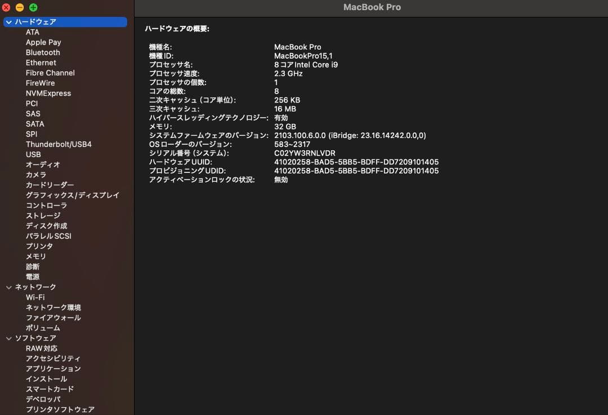
Task: Open Thunderbolt/USB4 details
Action: 59,144
